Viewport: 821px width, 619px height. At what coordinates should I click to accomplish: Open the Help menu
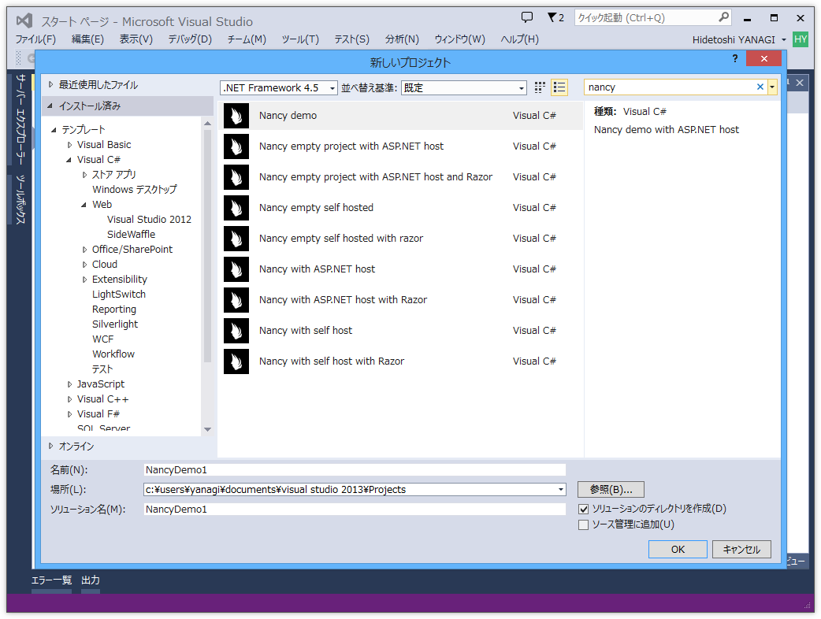519,39
